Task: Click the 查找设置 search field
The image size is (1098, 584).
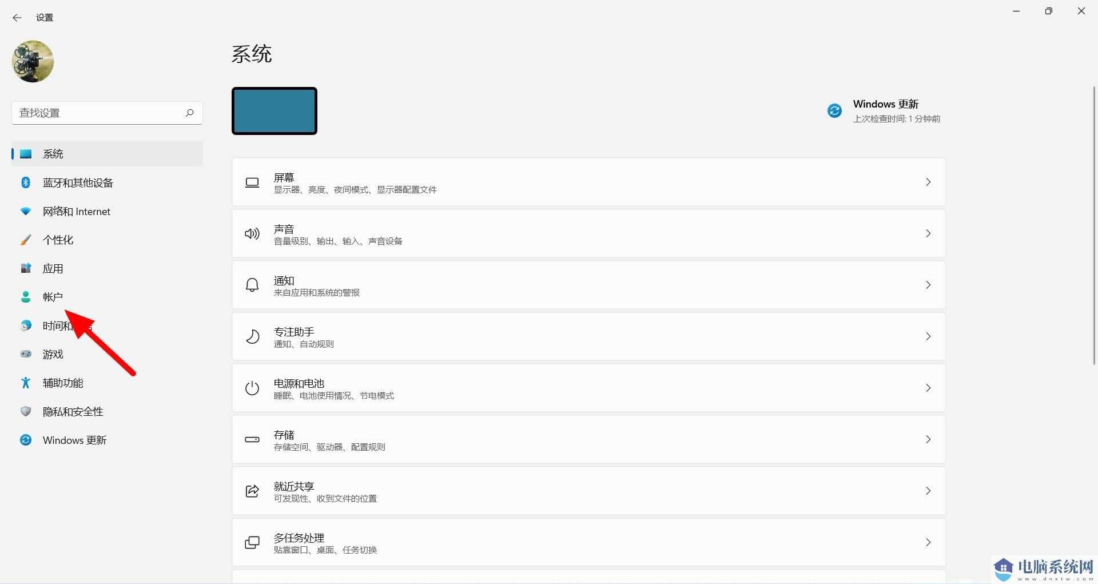Action: coord(100,113)
